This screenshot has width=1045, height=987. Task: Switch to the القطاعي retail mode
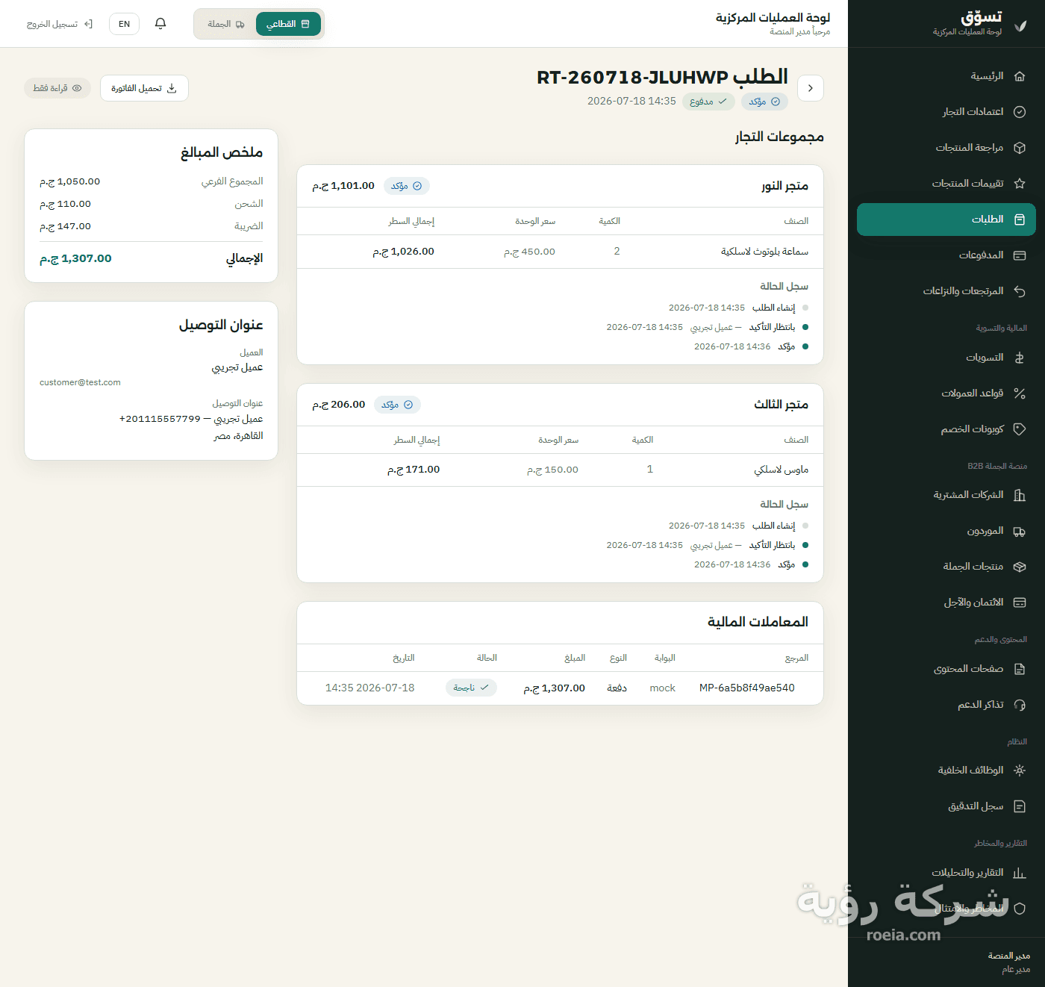click(x=288, y=24)
